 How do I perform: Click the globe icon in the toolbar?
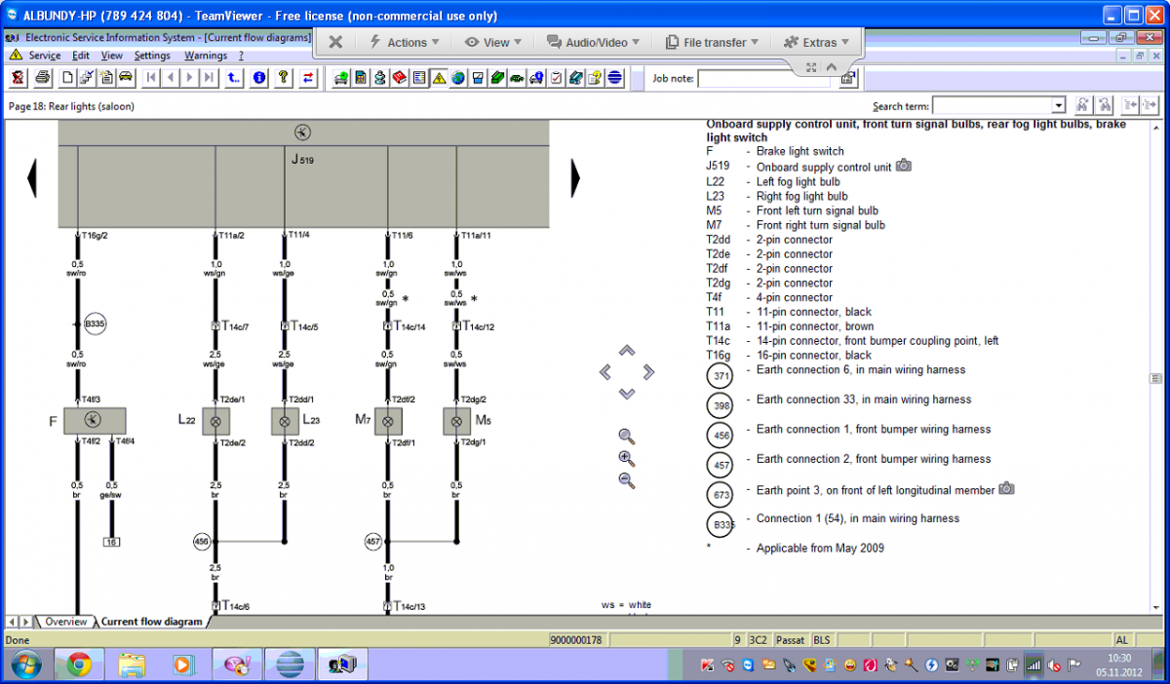pos(458,78)
